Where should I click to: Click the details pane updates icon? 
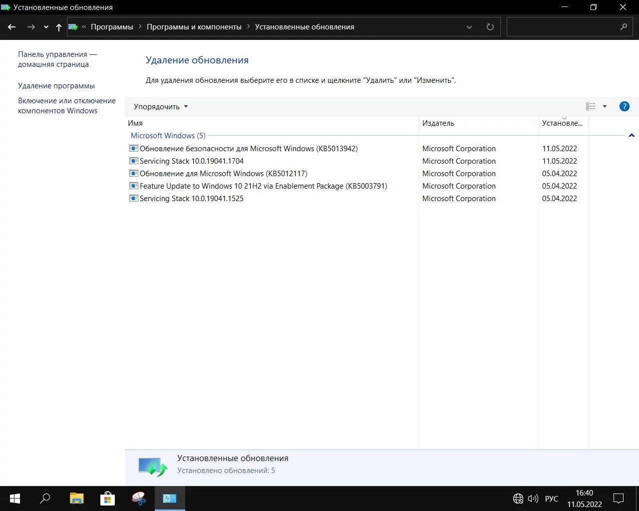click(153, 467)
